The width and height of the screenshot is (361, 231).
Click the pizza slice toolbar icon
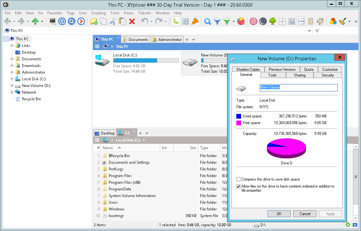195,21
